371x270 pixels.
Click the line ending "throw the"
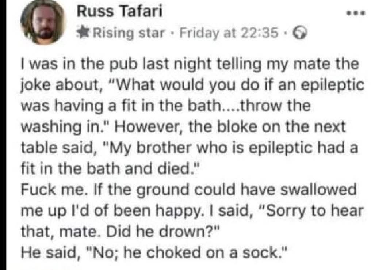pyautogui.click(x=166, y=106)
